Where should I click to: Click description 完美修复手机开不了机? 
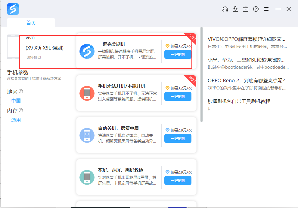[127, 96]
